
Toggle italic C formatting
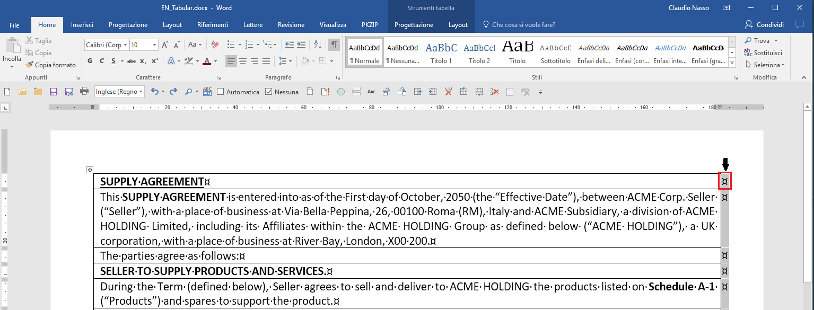pos(101,61)
